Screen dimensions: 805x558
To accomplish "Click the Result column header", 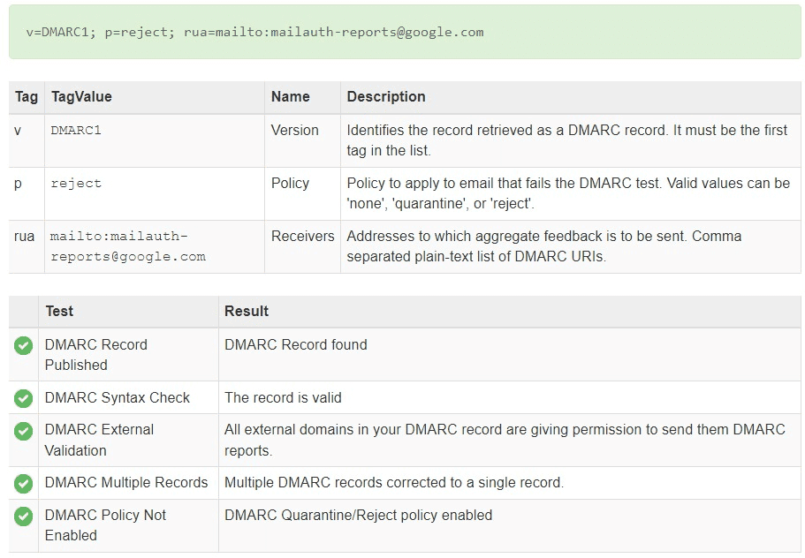I will [x=247, y=312].
